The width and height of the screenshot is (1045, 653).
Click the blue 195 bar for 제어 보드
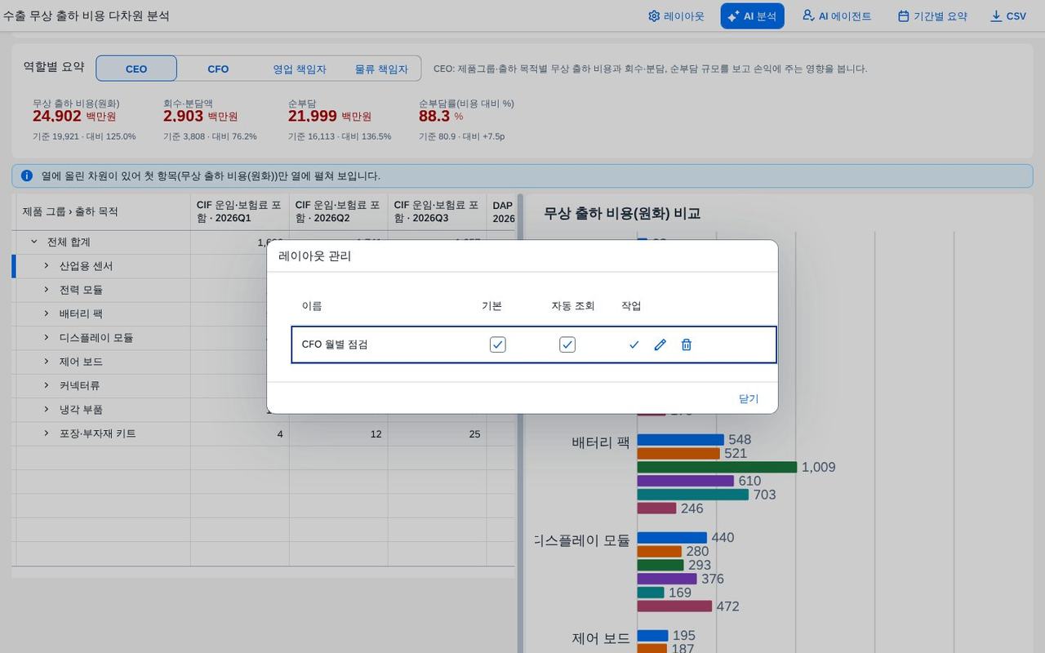coord(653,636)
